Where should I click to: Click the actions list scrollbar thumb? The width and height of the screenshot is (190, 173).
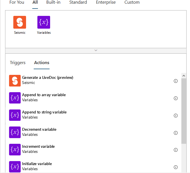point(184,111)
